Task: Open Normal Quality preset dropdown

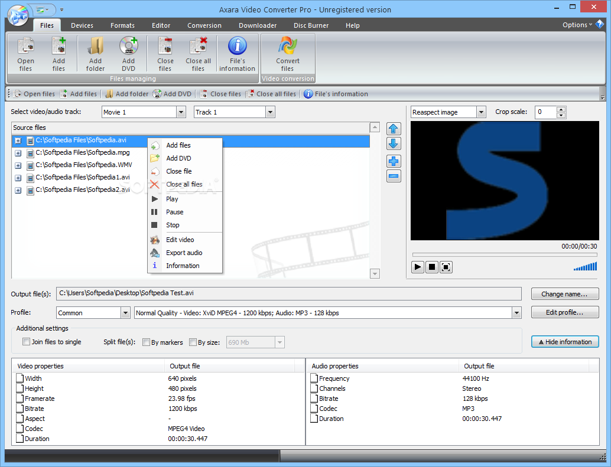Action: tap(516, 312)
